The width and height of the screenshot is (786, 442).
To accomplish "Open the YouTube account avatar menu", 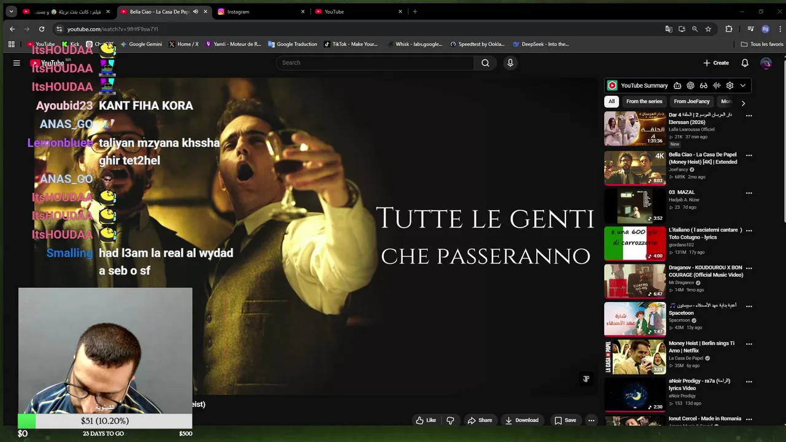I will pyautogui.click(x=766, y=63).
